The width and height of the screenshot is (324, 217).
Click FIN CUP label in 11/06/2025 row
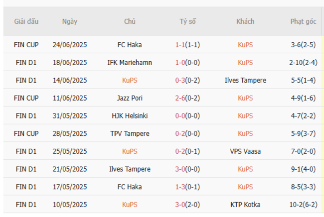26,98
